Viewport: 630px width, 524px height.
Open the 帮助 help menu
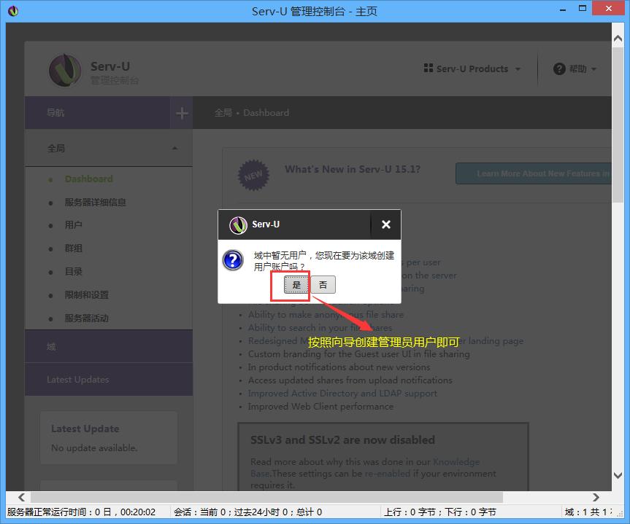tap(575, 69)
